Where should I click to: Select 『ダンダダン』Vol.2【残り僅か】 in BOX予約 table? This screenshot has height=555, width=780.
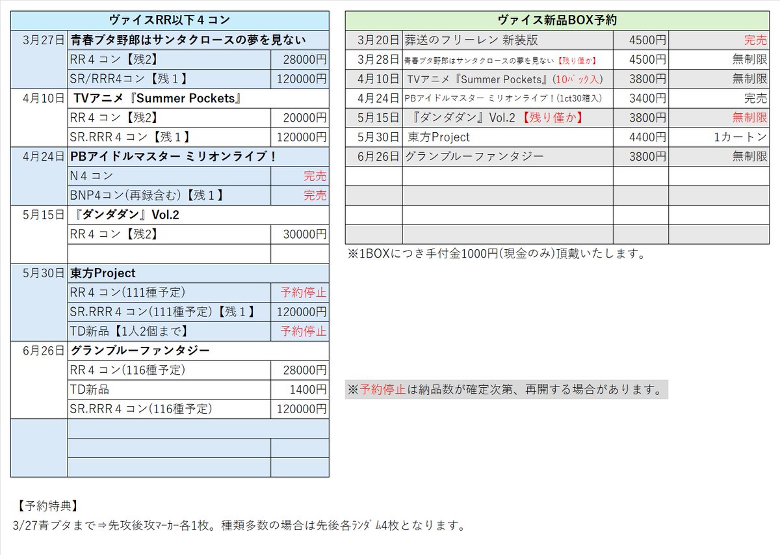click(507, 118)
